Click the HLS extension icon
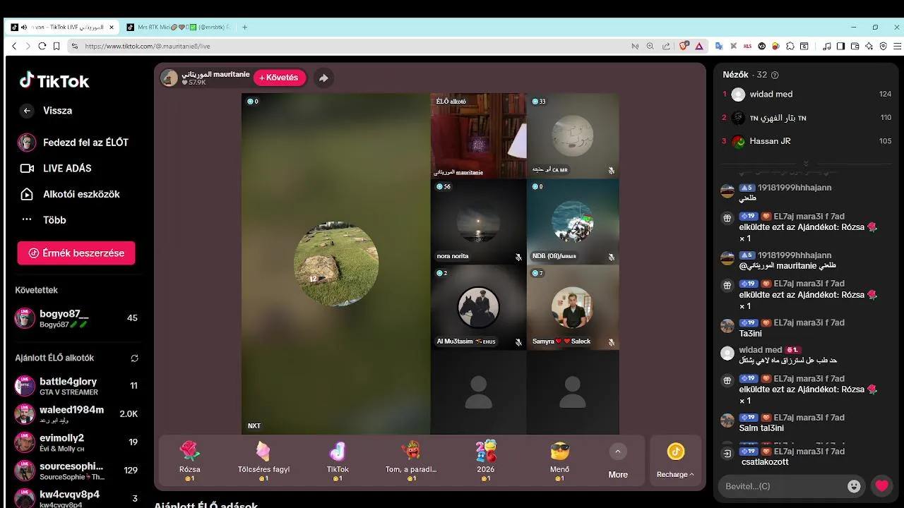The height and width of the screenshot is (508, 904). point(748,46)
